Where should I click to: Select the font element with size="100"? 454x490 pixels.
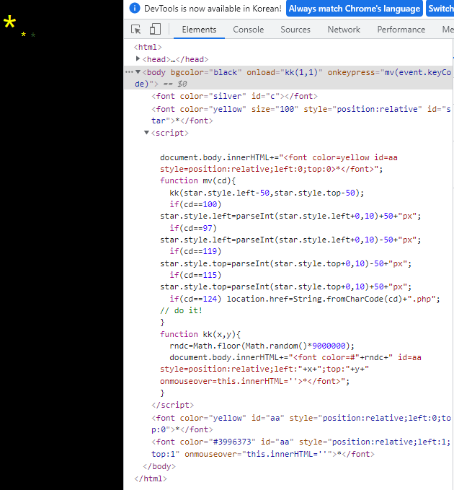(301, 115)
